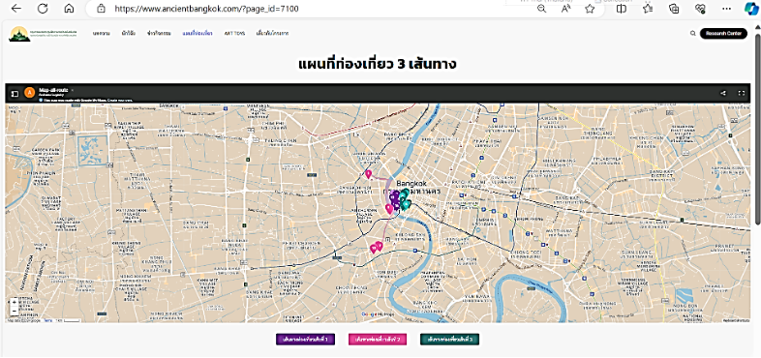Select the northernmost pink map pin
The image size is (761, 358).
click(368, 173)
